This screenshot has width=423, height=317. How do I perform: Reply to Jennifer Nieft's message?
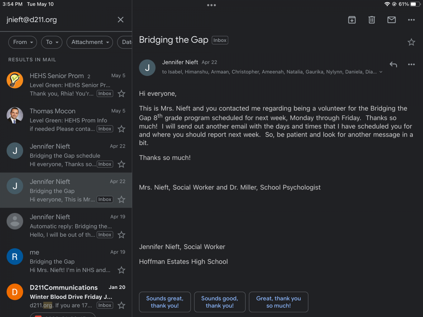click(x=393, y=64)
